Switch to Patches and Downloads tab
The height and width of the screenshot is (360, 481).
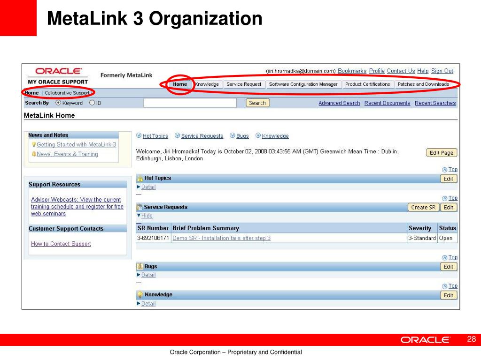click(423, 84)
